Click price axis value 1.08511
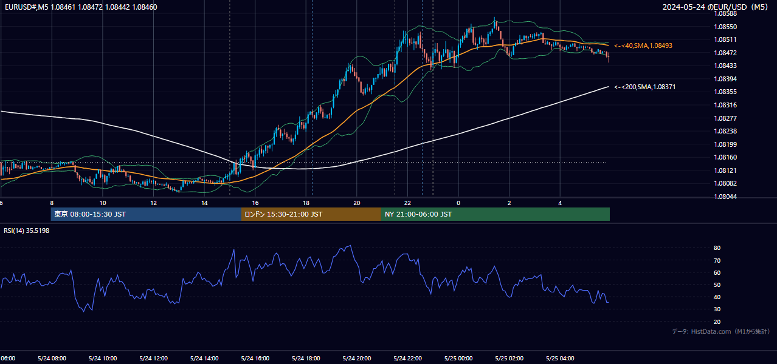This screenshot has height=364, width=777. (725, 39)
